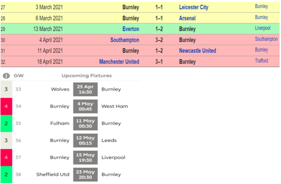Click the info icon beside GW
Image resolution: width=281 pixels, height=184 pixels.
tap(6, 76)
